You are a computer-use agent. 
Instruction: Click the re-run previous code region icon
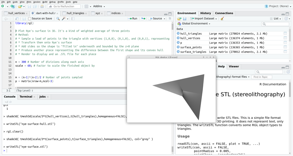143,19
